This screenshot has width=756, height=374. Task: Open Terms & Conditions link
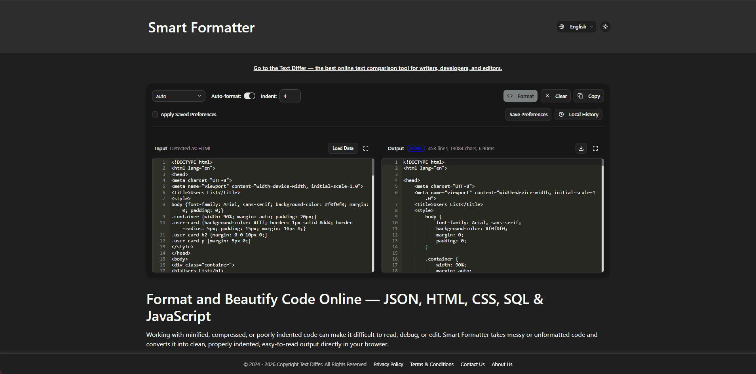pyautogui.click(x=432, y=365)
